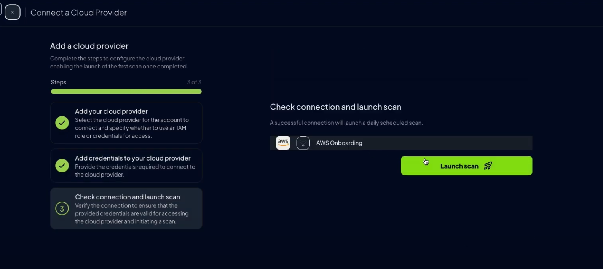The height and width of the screenshot is (269, 603).
Task: Click the daily scheduled scan description text
Action: coord(346,123)
